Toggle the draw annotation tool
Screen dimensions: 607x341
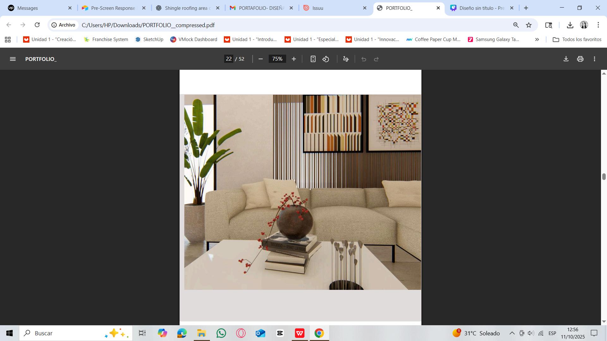click(346, 59)
